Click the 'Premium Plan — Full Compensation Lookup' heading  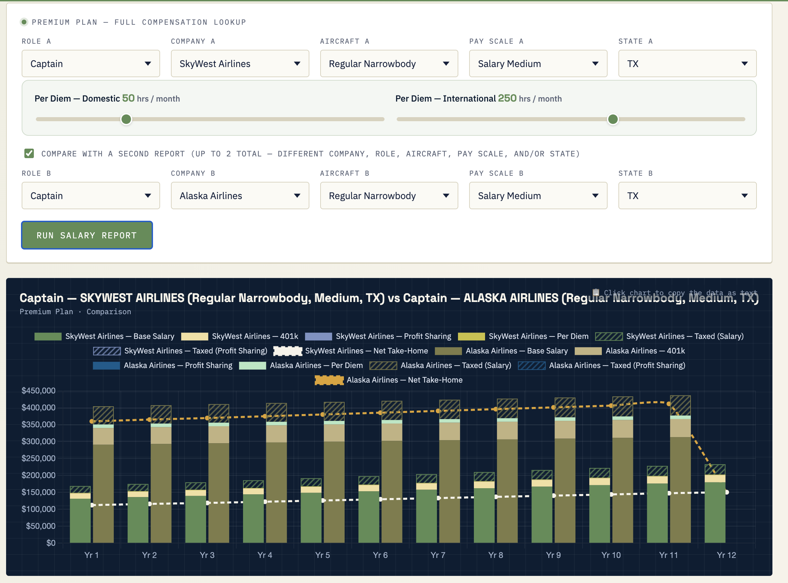click(139, 22)
